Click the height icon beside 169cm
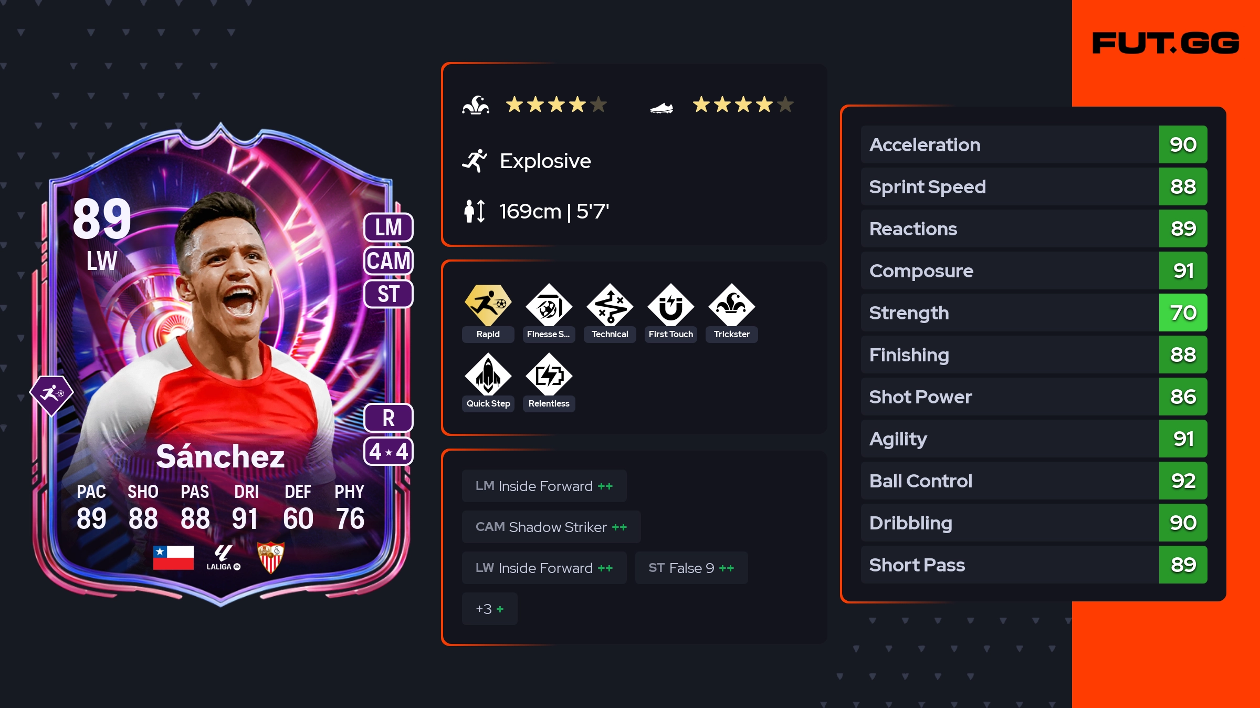Image resolution: width=1260 pixels, height=708 pixels. pos(475,211)
